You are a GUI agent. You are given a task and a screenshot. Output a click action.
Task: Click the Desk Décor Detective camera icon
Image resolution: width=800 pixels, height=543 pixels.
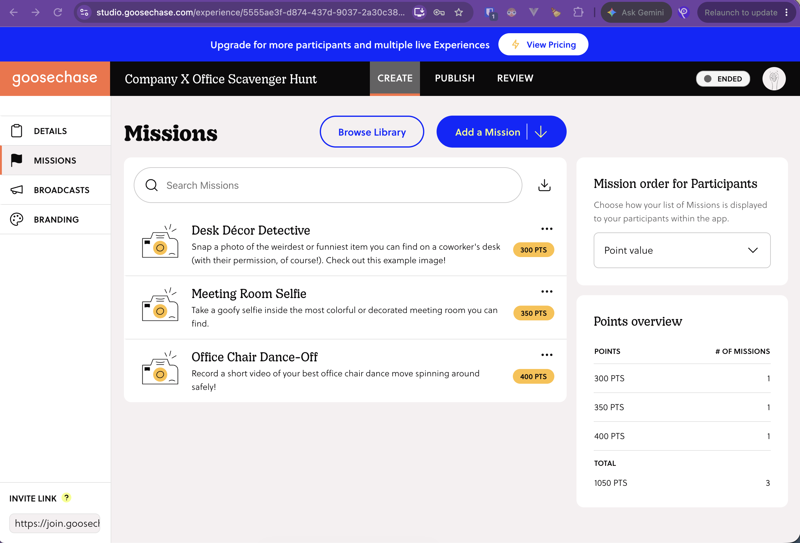[160, 241]
